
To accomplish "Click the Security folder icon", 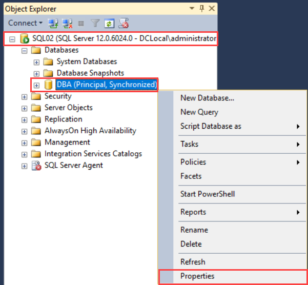I will click(x=36, y=96).
